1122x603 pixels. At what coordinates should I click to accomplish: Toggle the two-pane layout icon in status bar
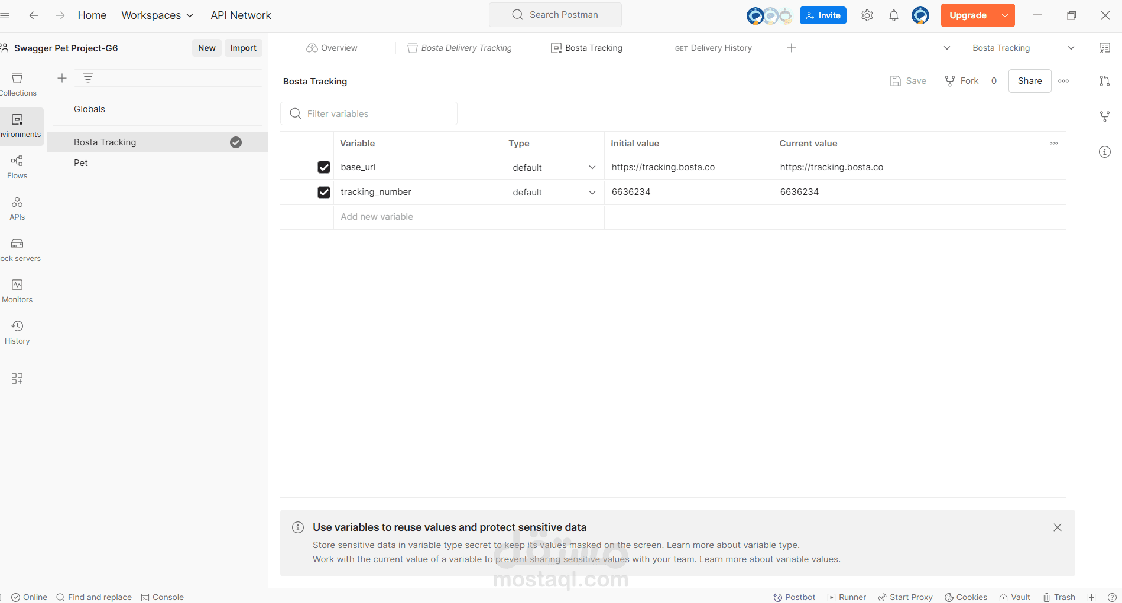tap(1091, 597)
